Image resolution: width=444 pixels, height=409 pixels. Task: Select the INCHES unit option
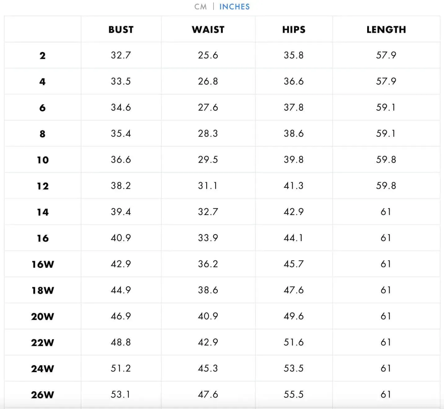pyautogui.click(x=235, y=7)
